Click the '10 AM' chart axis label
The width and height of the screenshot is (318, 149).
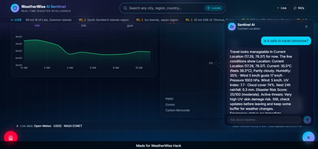click(x=139, y=68)
